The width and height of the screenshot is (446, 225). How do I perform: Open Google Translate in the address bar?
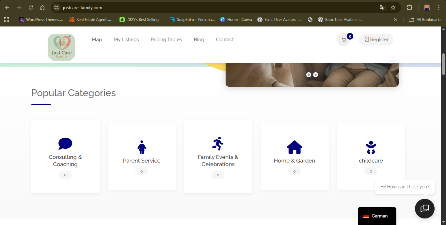[382, 7]
